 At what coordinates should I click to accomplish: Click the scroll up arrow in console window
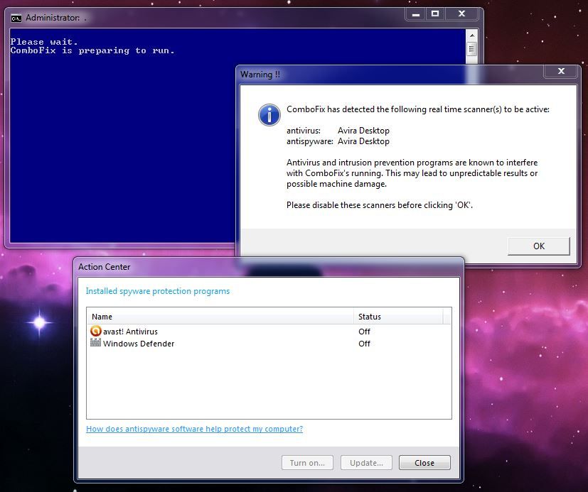(x=471, y=35)
